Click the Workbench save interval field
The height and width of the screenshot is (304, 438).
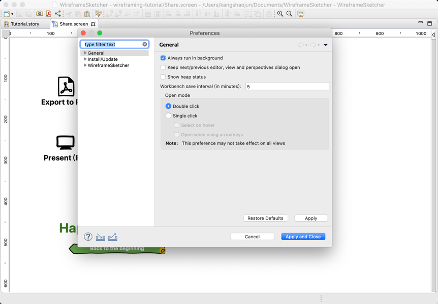(288, 86)
